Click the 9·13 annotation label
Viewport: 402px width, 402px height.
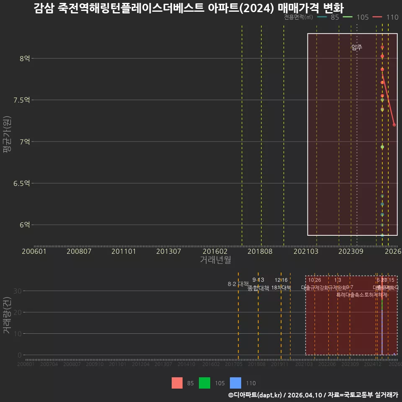click(258, 280)
